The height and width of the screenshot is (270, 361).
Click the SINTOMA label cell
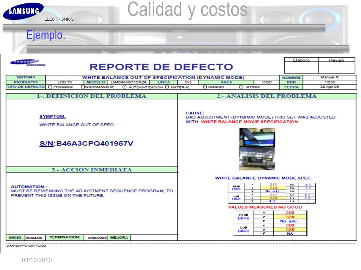[26, 77]
